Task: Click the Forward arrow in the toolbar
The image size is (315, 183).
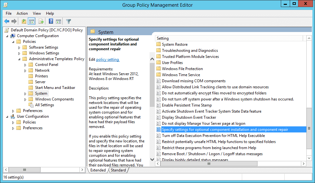Action: click(14, 21)
